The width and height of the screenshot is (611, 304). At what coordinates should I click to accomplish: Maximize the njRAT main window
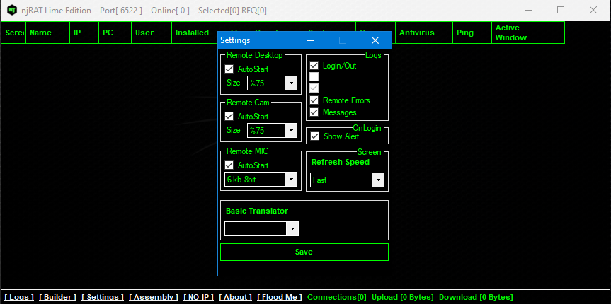click(561, 10)
